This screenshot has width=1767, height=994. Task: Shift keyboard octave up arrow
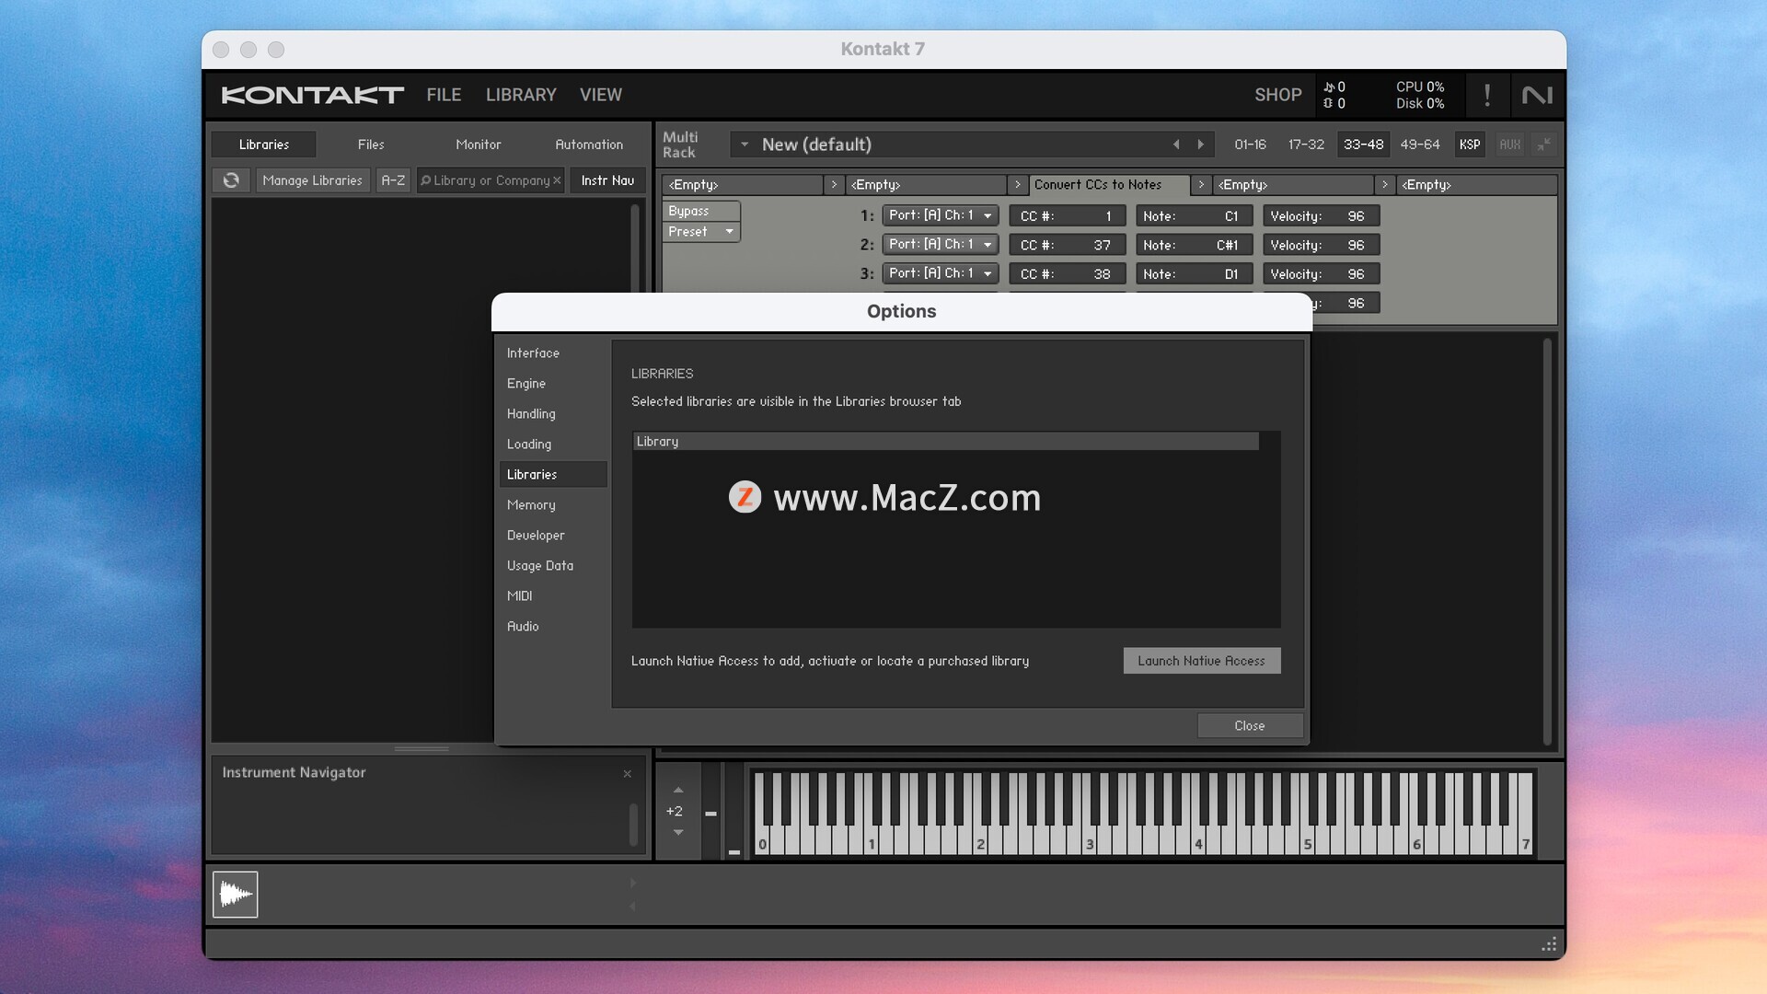[x=678, y=790]
